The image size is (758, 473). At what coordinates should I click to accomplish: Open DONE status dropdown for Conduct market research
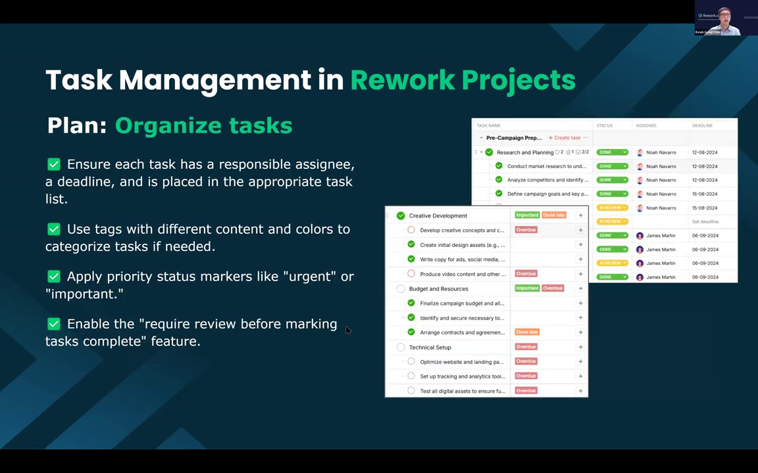click(612, 166)
